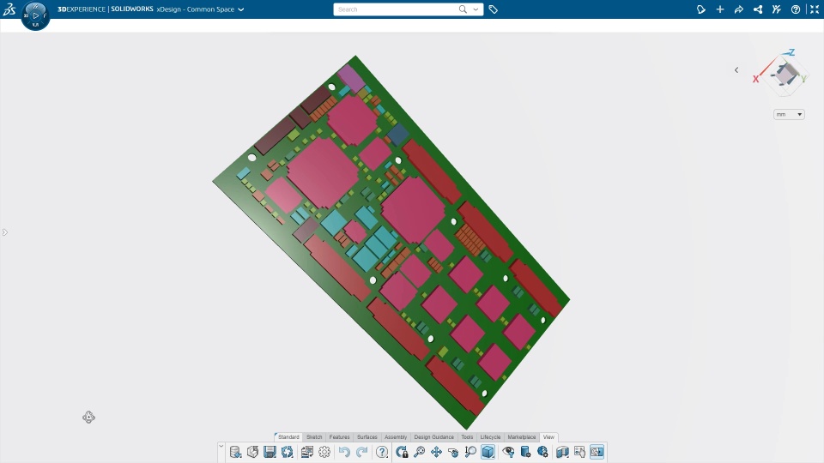Open the gear settings icon in toolbar

coord(324,452)
